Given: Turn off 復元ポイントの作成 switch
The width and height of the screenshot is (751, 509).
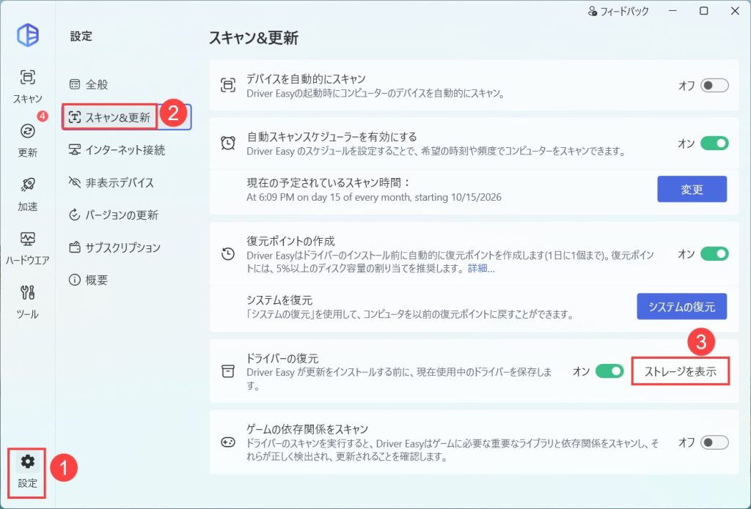Looking at the screenshot, I should click(x=714, y=253).
